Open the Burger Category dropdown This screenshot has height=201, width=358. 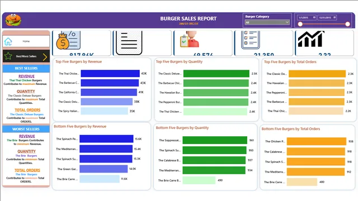click(x=267, y=22)
